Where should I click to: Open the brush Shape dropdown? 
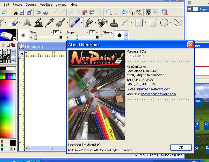126,35
